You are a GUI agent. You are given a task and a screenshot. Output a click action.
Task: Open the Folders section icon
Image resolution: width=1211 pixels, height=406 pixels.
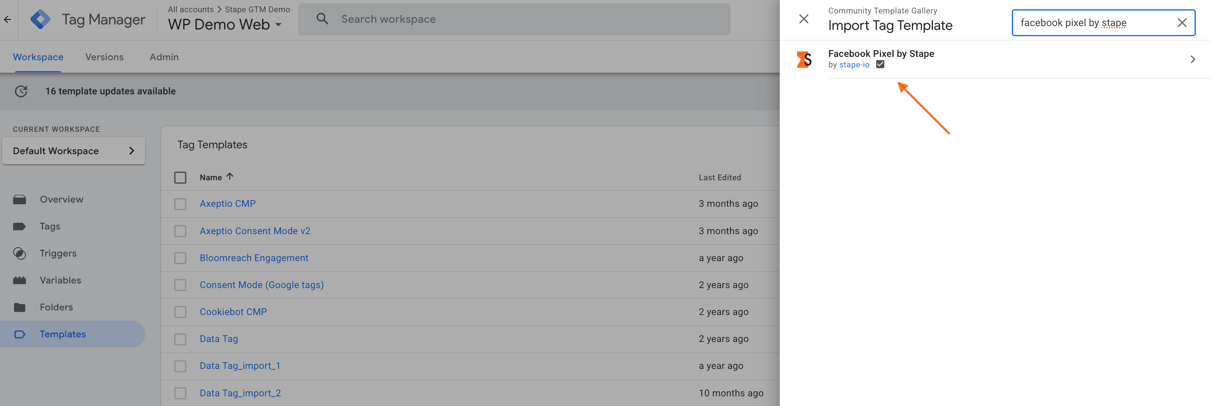pos(19,307)
